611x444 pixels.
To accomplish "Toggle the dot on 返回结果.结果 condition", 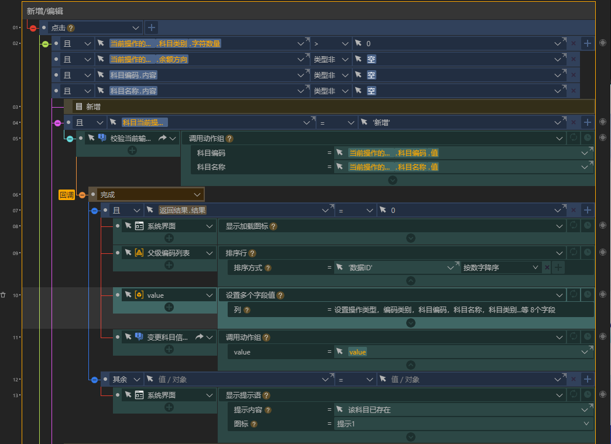I will coord(105,211).
